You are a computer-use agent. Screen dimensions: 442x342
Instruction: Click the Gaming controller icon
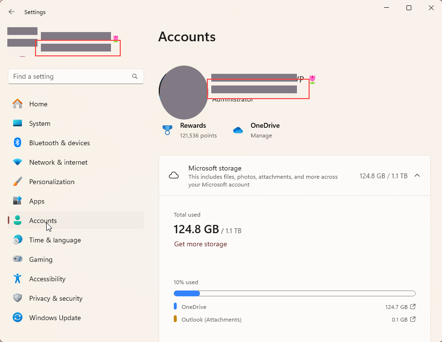pos(18,259)
